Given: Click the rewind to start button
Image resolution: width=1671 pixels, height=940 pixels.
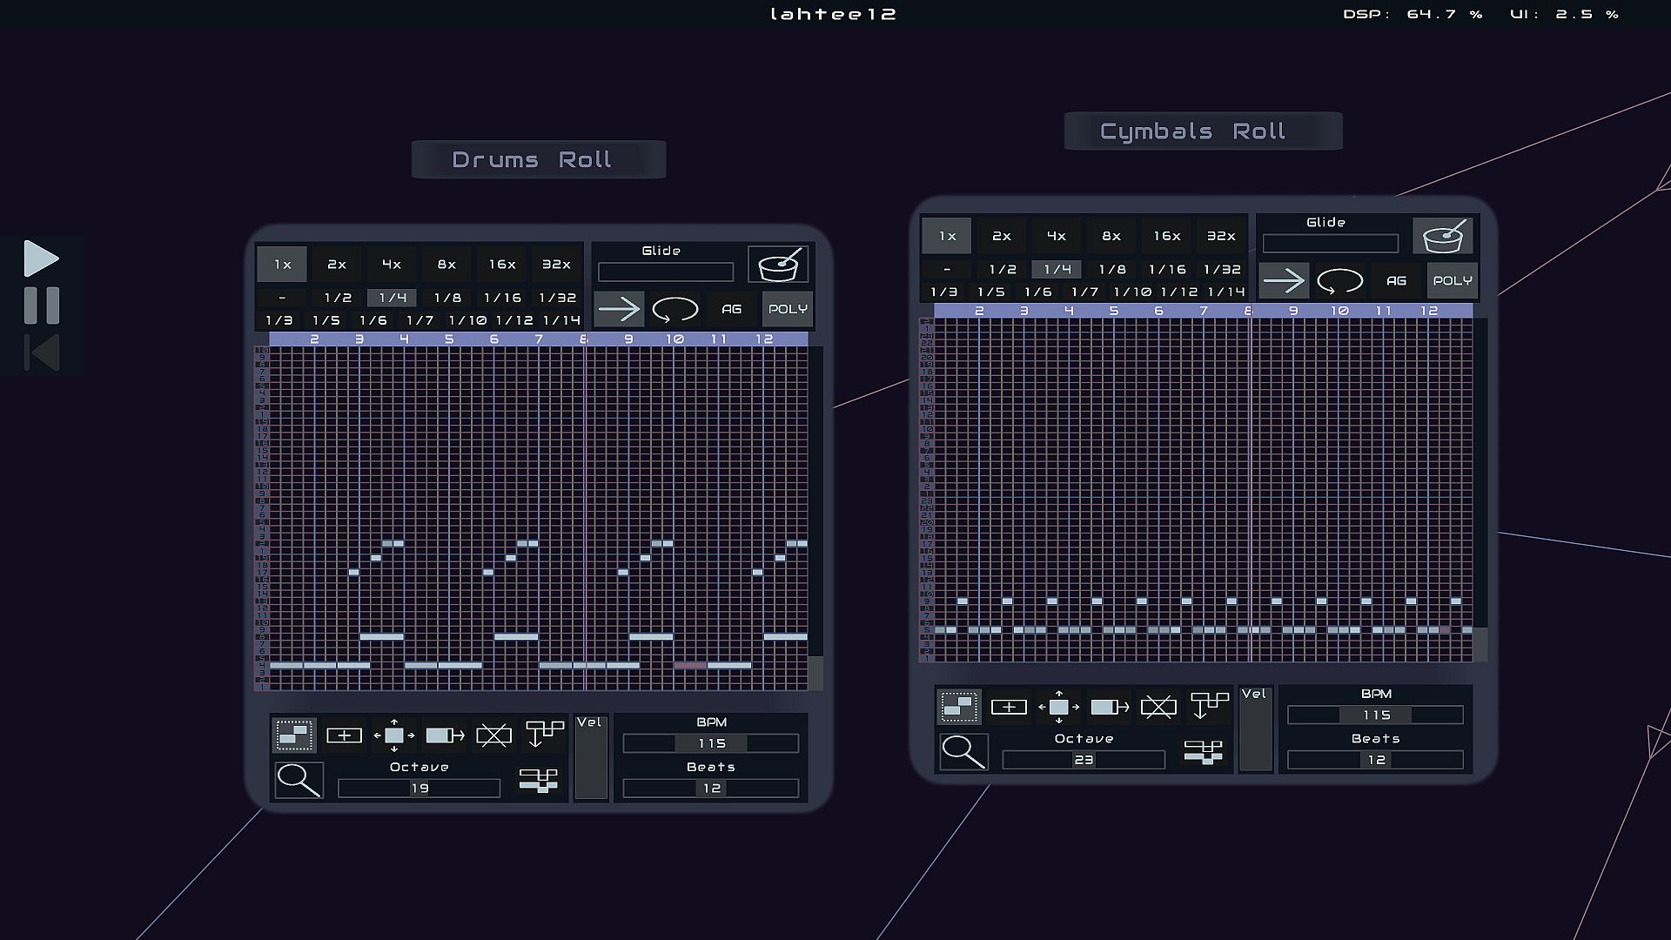Looking at the screenshot, I should (x=41, y=353).
